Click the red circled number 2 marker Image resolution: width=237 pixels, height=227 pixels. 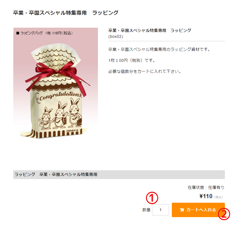tap(224, 214)
